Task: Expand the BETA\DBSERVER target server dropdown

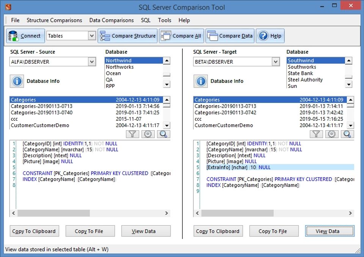Action: tap(276, 62)
